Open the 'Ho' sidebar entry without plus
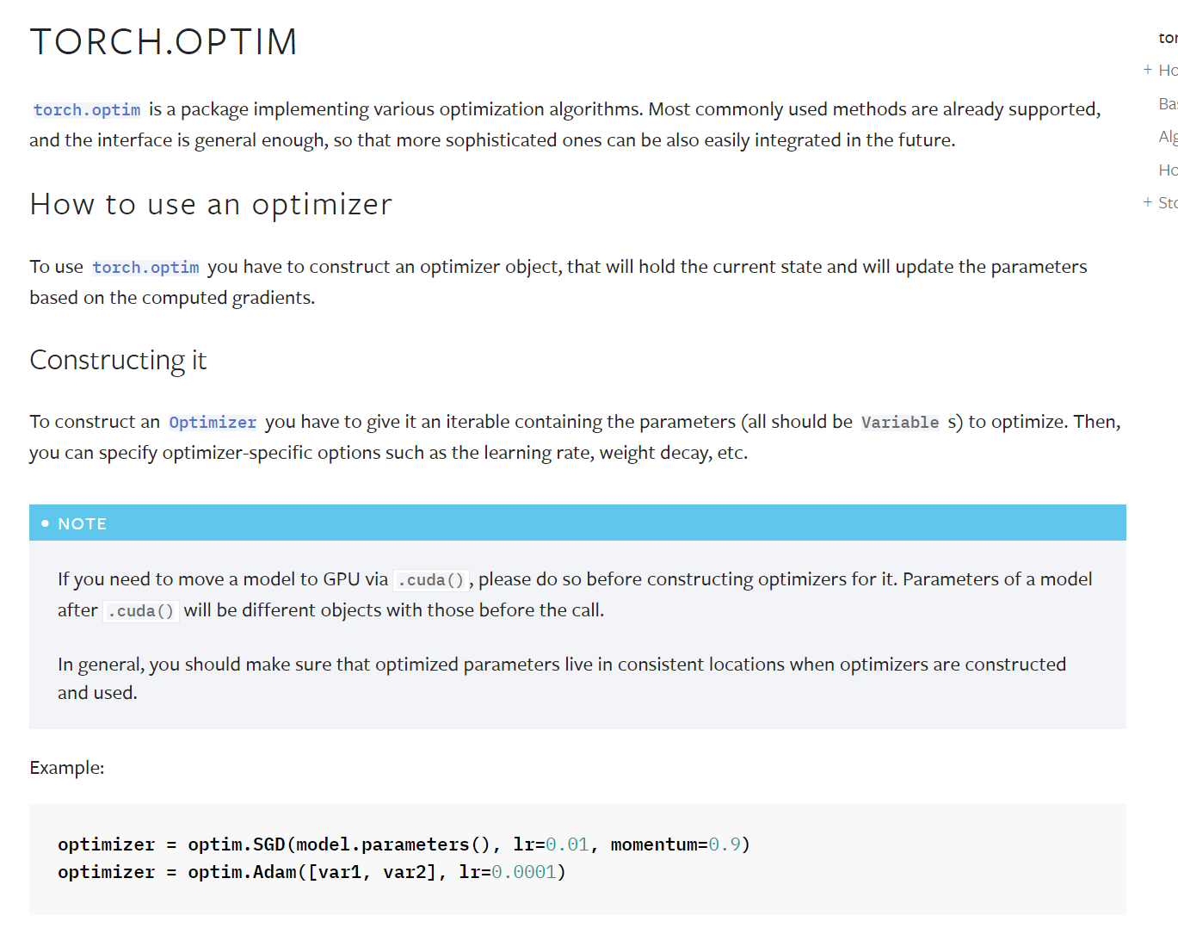This screenshot has width=1178, height=934. coord(1168,170)
